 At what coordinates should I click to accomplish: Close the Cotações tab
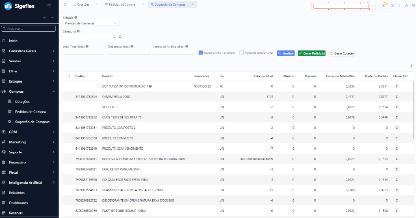click(97, 4)
